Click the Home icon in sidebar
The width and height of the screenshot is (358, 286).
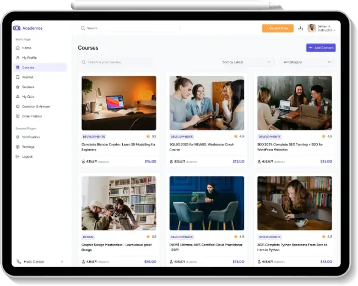point(18,48)
